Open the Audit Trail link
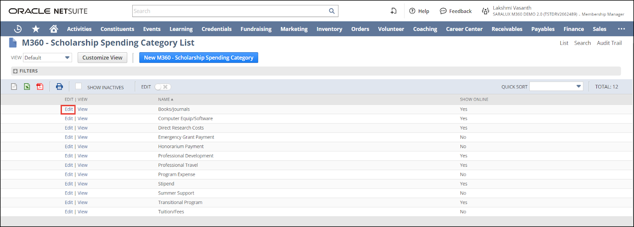This screenshot has width=634, height=227. [x=609, y=43]
